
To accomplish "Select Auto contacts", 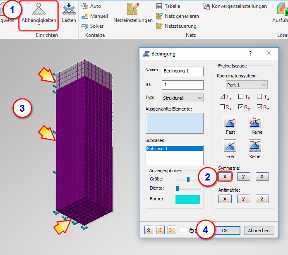I will point(91,6).
